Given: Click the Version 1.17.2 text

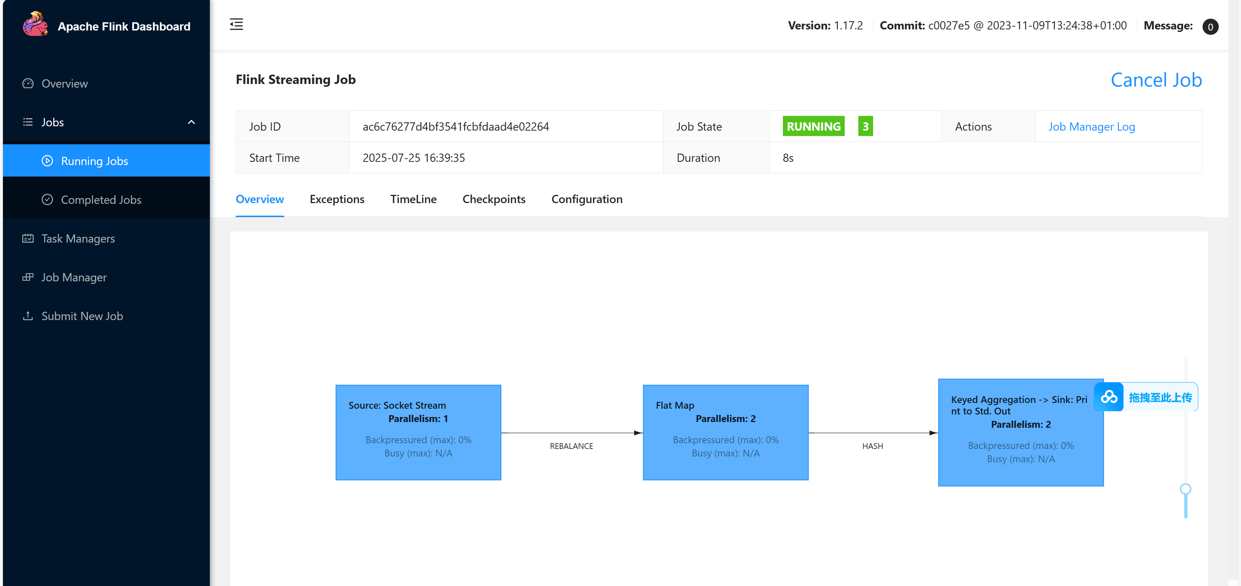Looking at the screenshot, I should (x=825, y=25).
